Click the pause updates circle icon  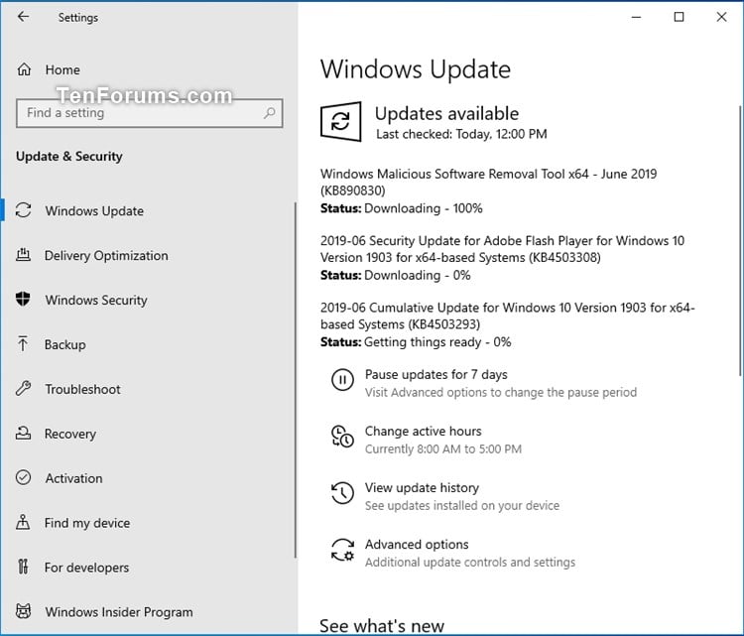[342, 380]
